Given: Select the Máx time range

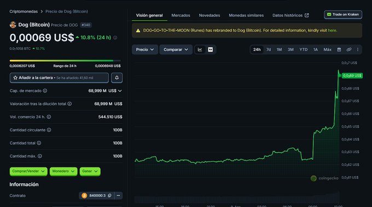Looking at the screenshot, I should click(327, 50).
